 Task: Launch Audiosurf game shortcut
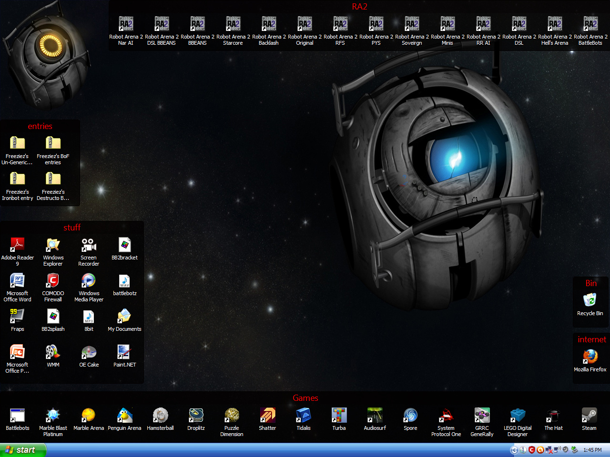pos(375,416)
